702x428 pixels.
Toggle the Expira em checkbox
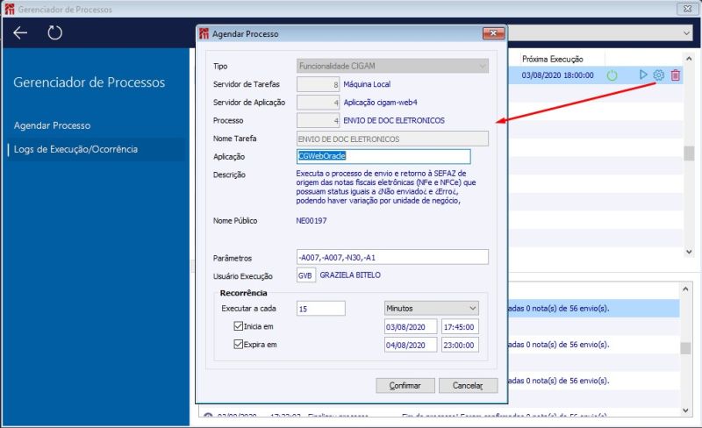click(238, 345)
